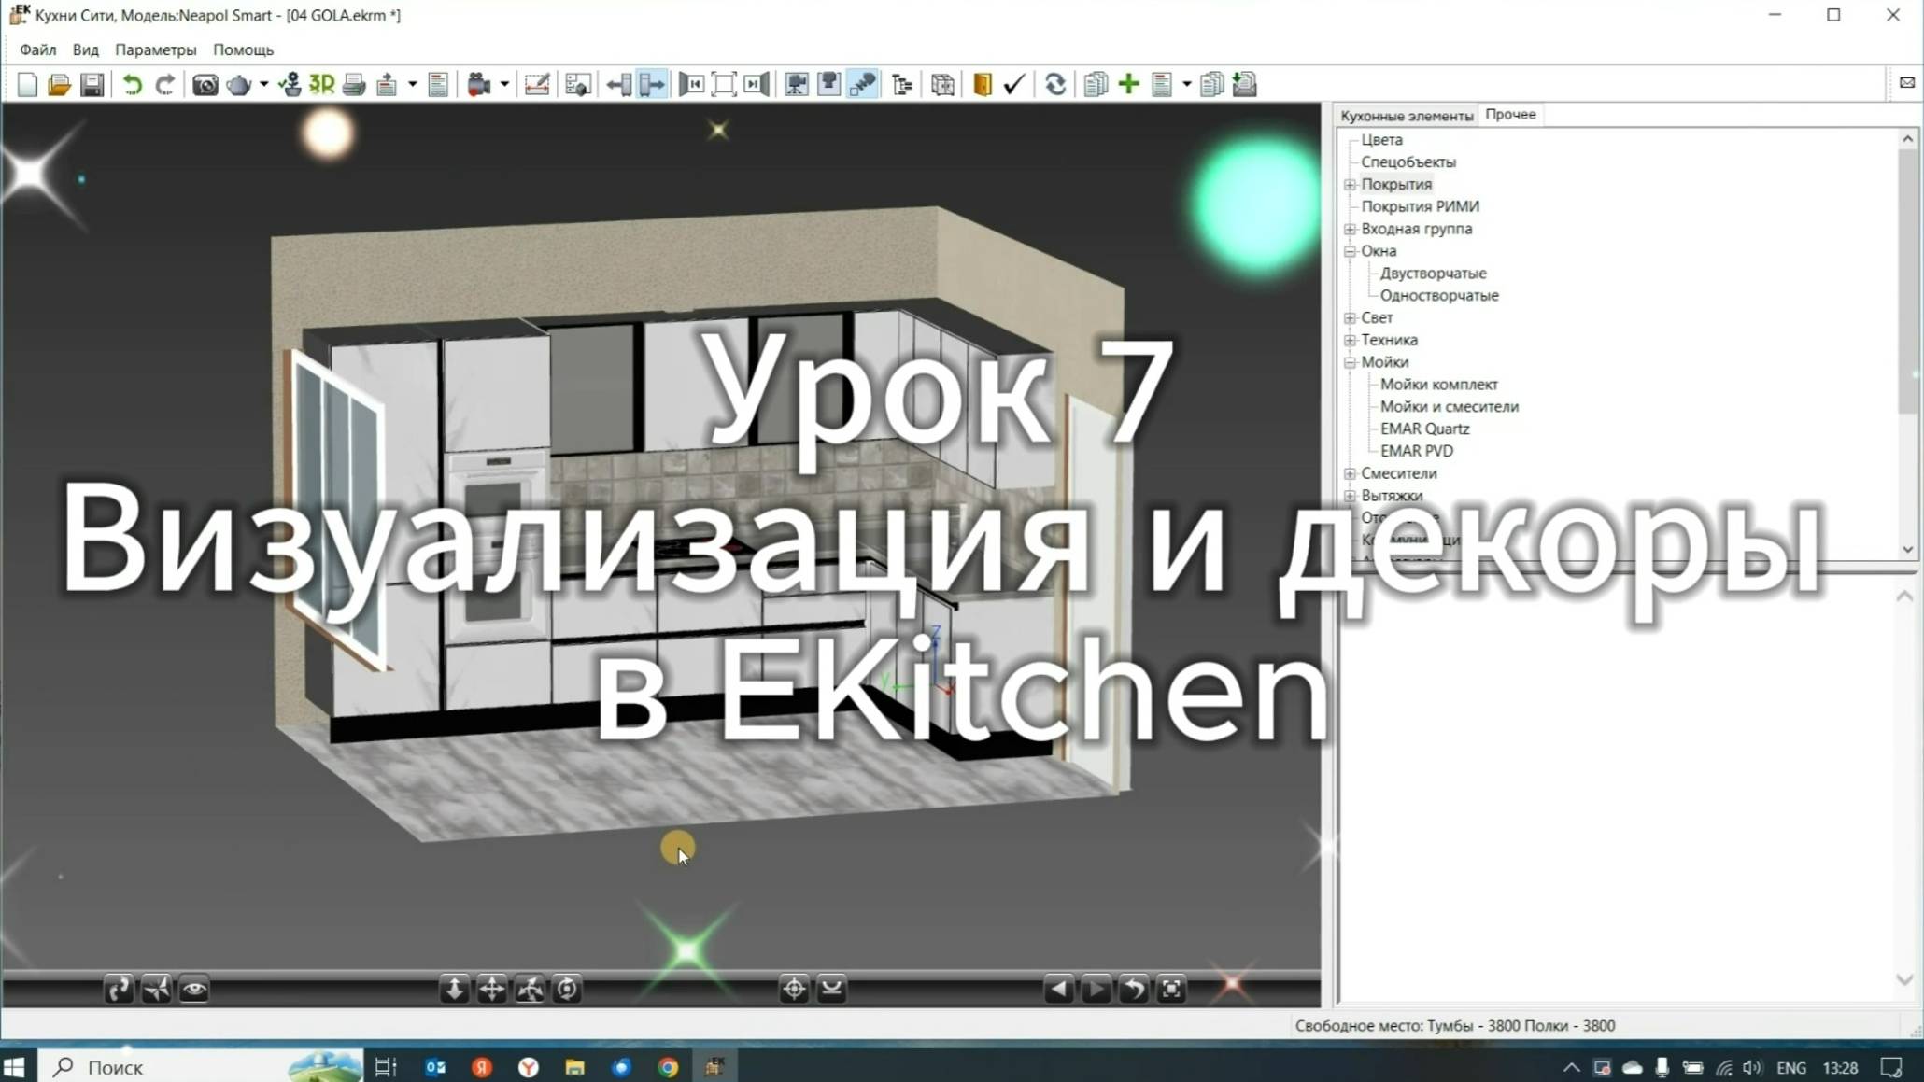Collapse the Окна tree node
This screenshot has width=1924, height=1082.
[1350, 251]
